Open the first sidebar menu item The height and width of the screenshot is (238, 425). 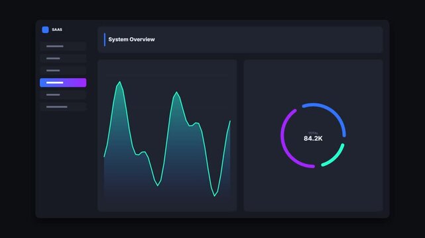pos(63,46)
